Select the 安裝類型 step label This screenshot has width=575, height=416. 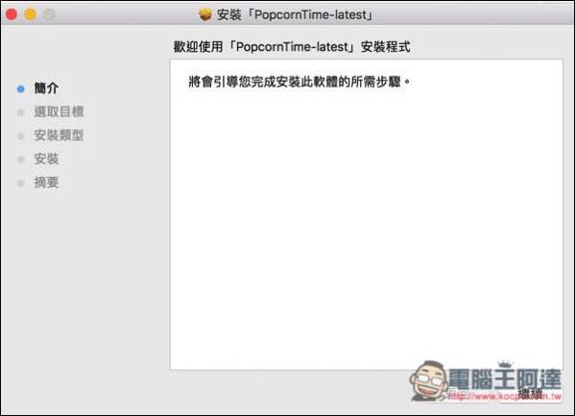click(x=60, y=135)
